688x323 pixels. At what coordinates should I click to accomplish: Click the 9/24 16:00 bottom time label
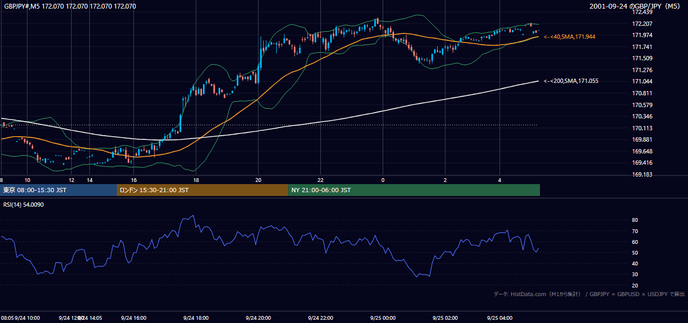pyautogui.click(x=134, y=318)
